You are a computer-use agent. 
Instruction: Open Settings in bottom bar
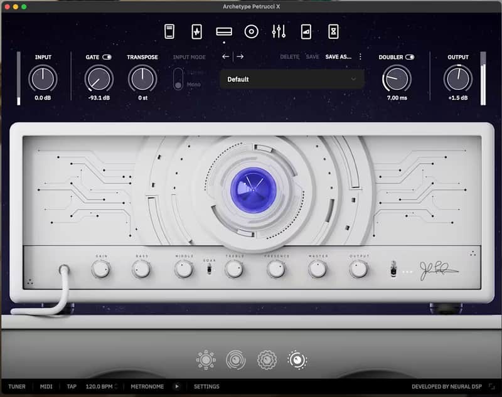click(x=206, y=386)
